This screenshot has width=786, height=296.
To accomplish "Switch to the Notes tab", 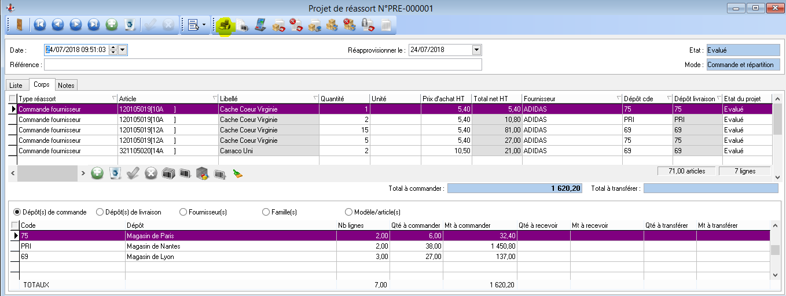I will (x=66, y=85).
